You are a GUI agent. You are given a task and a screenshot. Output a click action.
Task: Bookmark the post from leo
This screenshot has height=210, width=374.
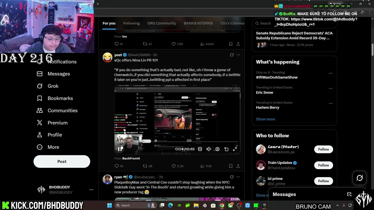point(231,44)
